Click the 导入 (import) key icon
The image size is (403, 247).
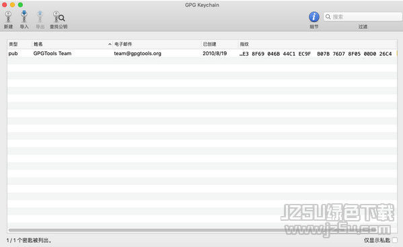tap(24, 16)
